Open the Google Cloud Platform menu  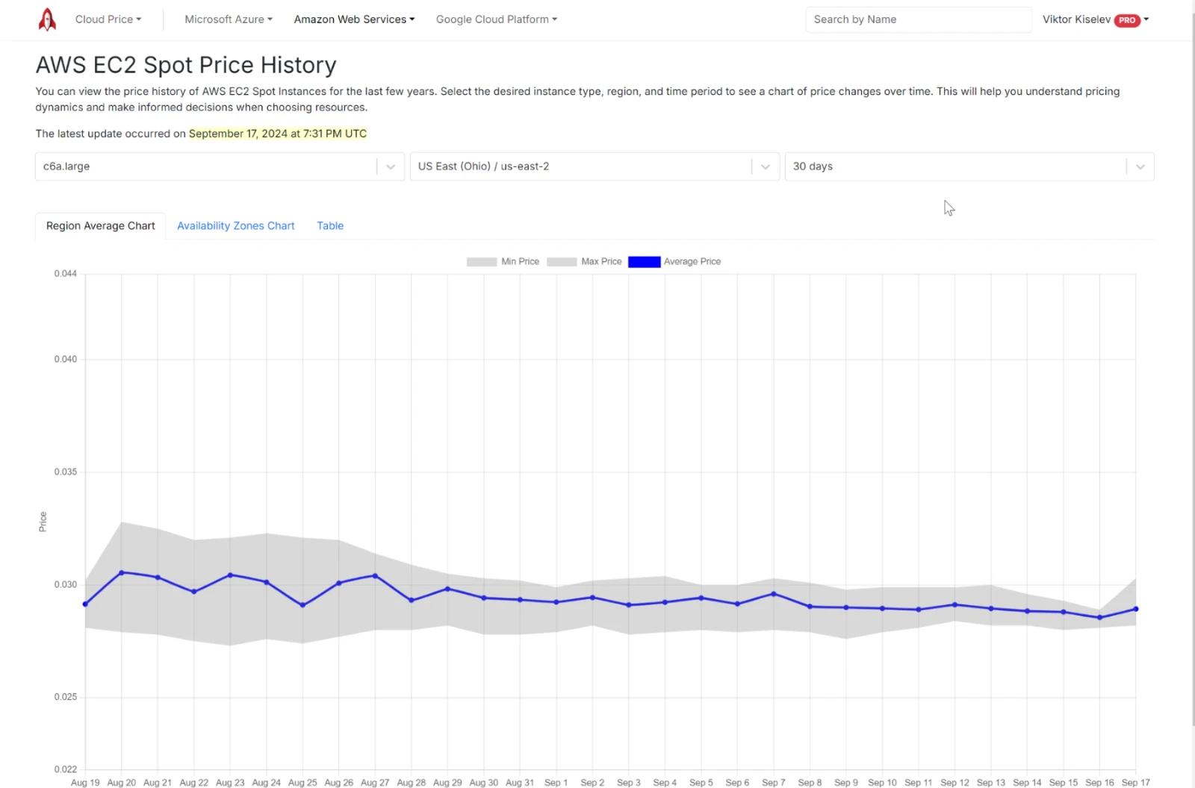[x=497, y=19]
